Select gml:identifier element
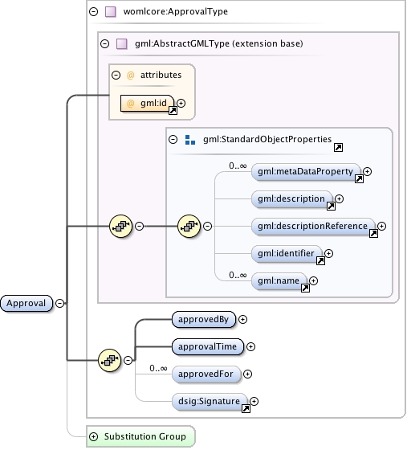The image size is (407, 450). pyautogui.click(x=287, y=254)
